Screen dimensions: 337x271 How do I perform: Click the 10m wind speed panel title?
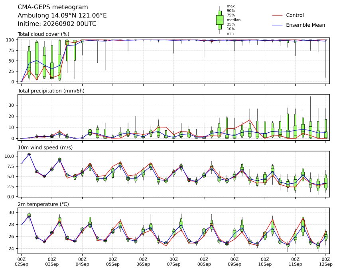click(x=45, y=147)
